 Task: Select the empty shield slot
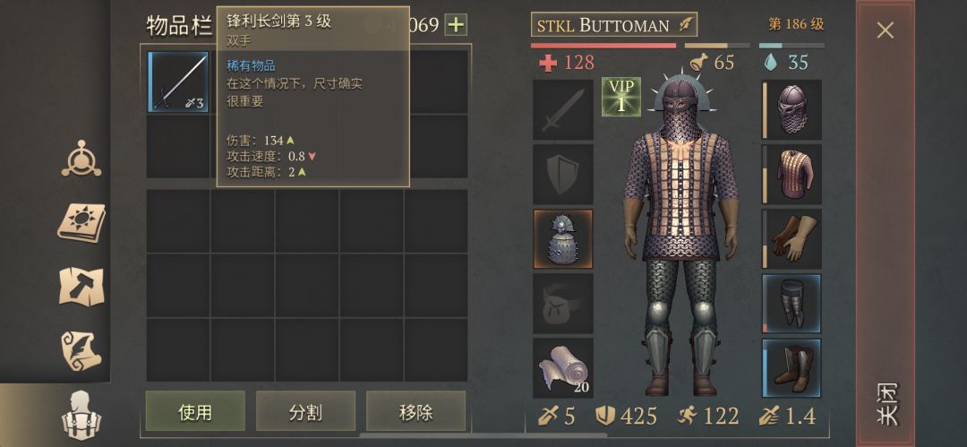pos(563,175)
